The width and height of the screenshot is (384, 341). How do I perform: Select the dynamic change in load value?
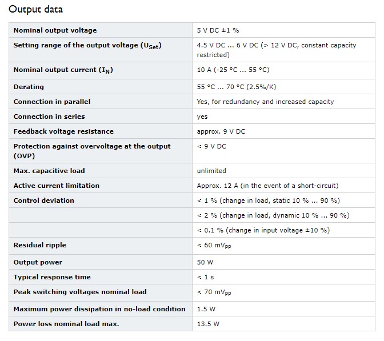pyautogui.click(x=273, y=215)
